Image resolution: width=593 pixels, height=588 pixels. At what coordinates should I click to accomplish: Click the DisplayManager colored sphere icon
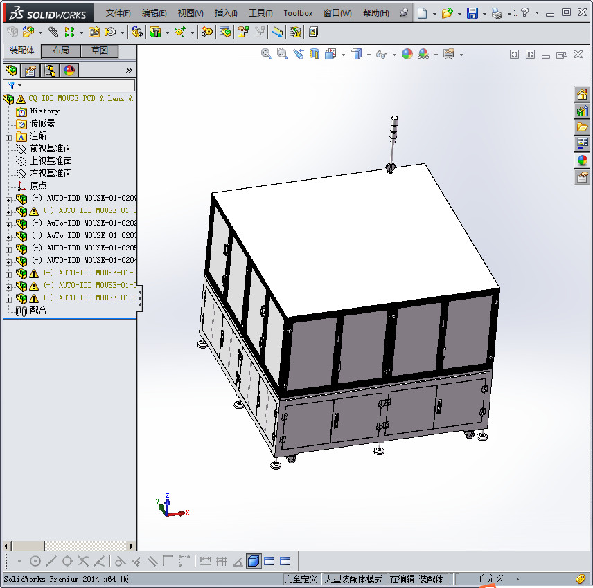(x=68, y=70)
